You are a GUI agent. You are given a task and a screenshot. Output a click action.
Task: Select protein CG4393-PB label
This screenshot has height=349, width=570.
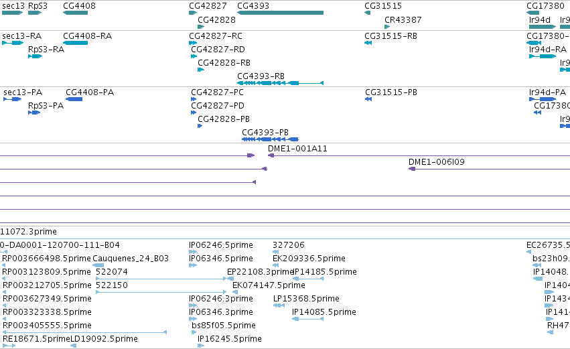tap(265, 133)
